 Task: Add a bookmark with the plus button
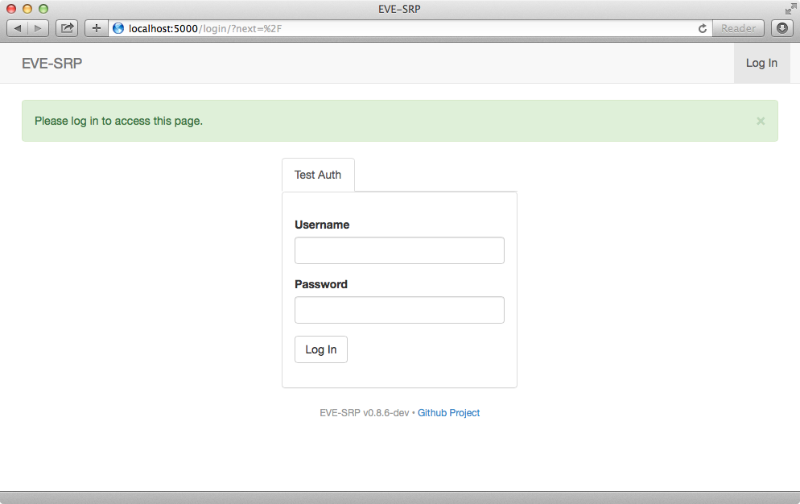pos(97,29)
